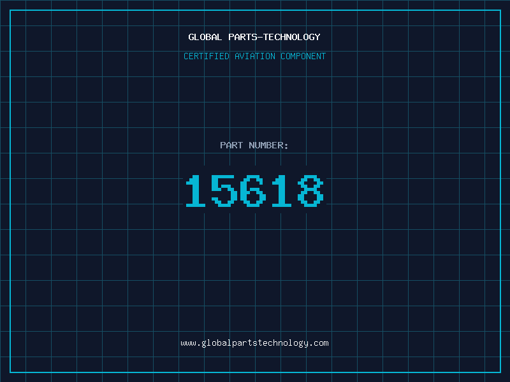Click the hyphen between PARTS and TECHNOLOGY
The image size is (510, 382).
(x=260, y=37)
